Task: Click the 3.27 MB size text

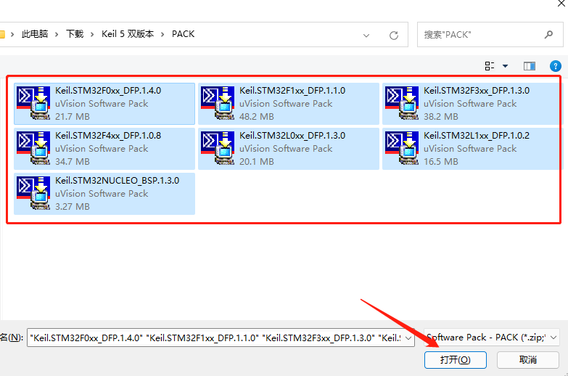Action: click(73, 207)
